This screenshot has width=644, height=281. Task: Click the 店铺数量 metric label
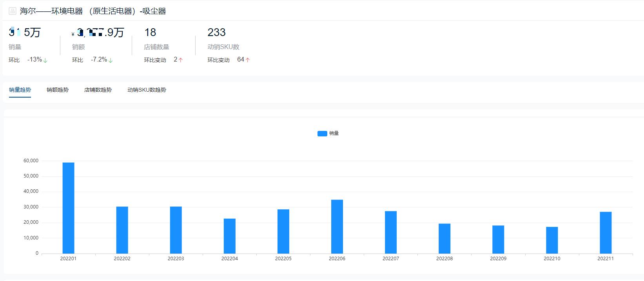(x=156, y=47)
